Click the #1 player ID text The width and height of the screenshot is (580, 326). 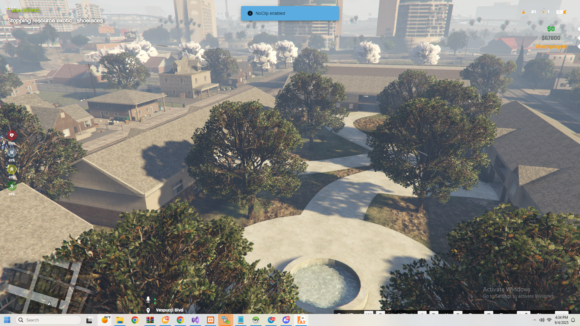(533, 12)
